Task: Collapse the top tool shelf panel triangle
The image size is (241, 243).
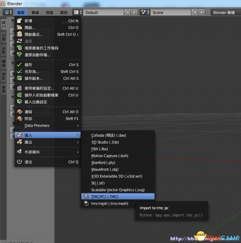Action: (13, 21)
